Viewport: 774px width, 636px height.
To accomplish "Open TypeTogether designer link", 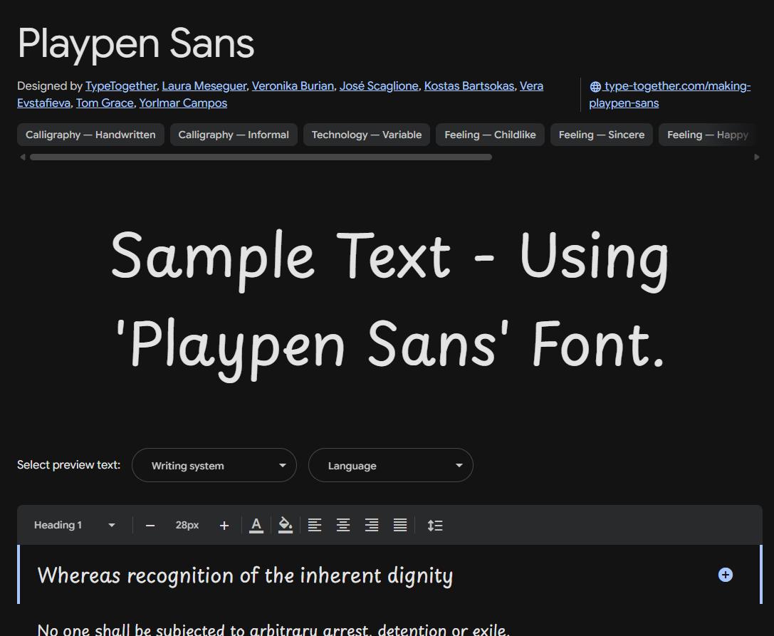I will [121, 86].
